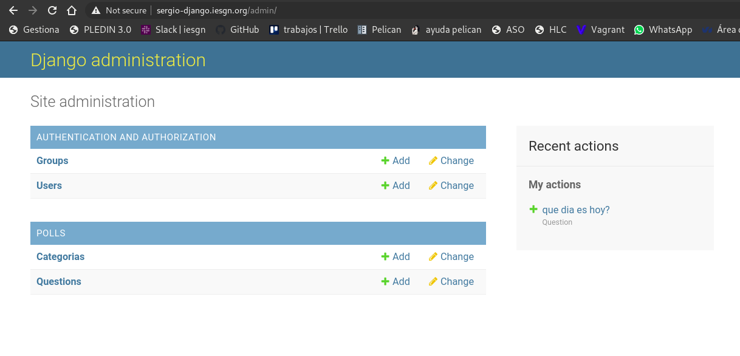Open the Groups model link
The width and height of the screenshot is (740, 356).
click(x=52, y=161)
